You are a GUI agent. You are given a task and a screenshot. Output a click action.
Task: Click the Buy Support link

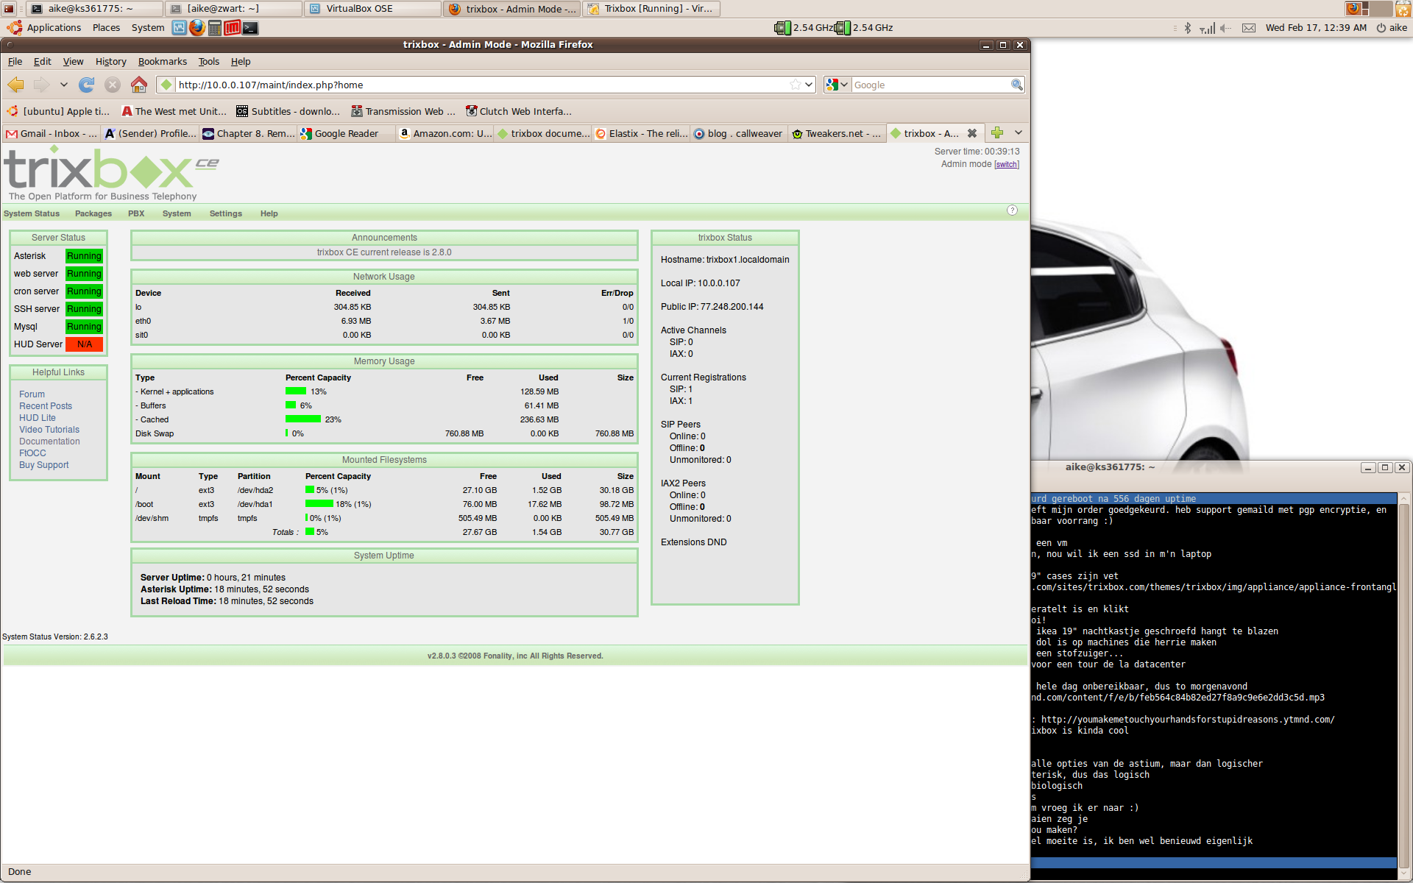click(x=43, y=465)
